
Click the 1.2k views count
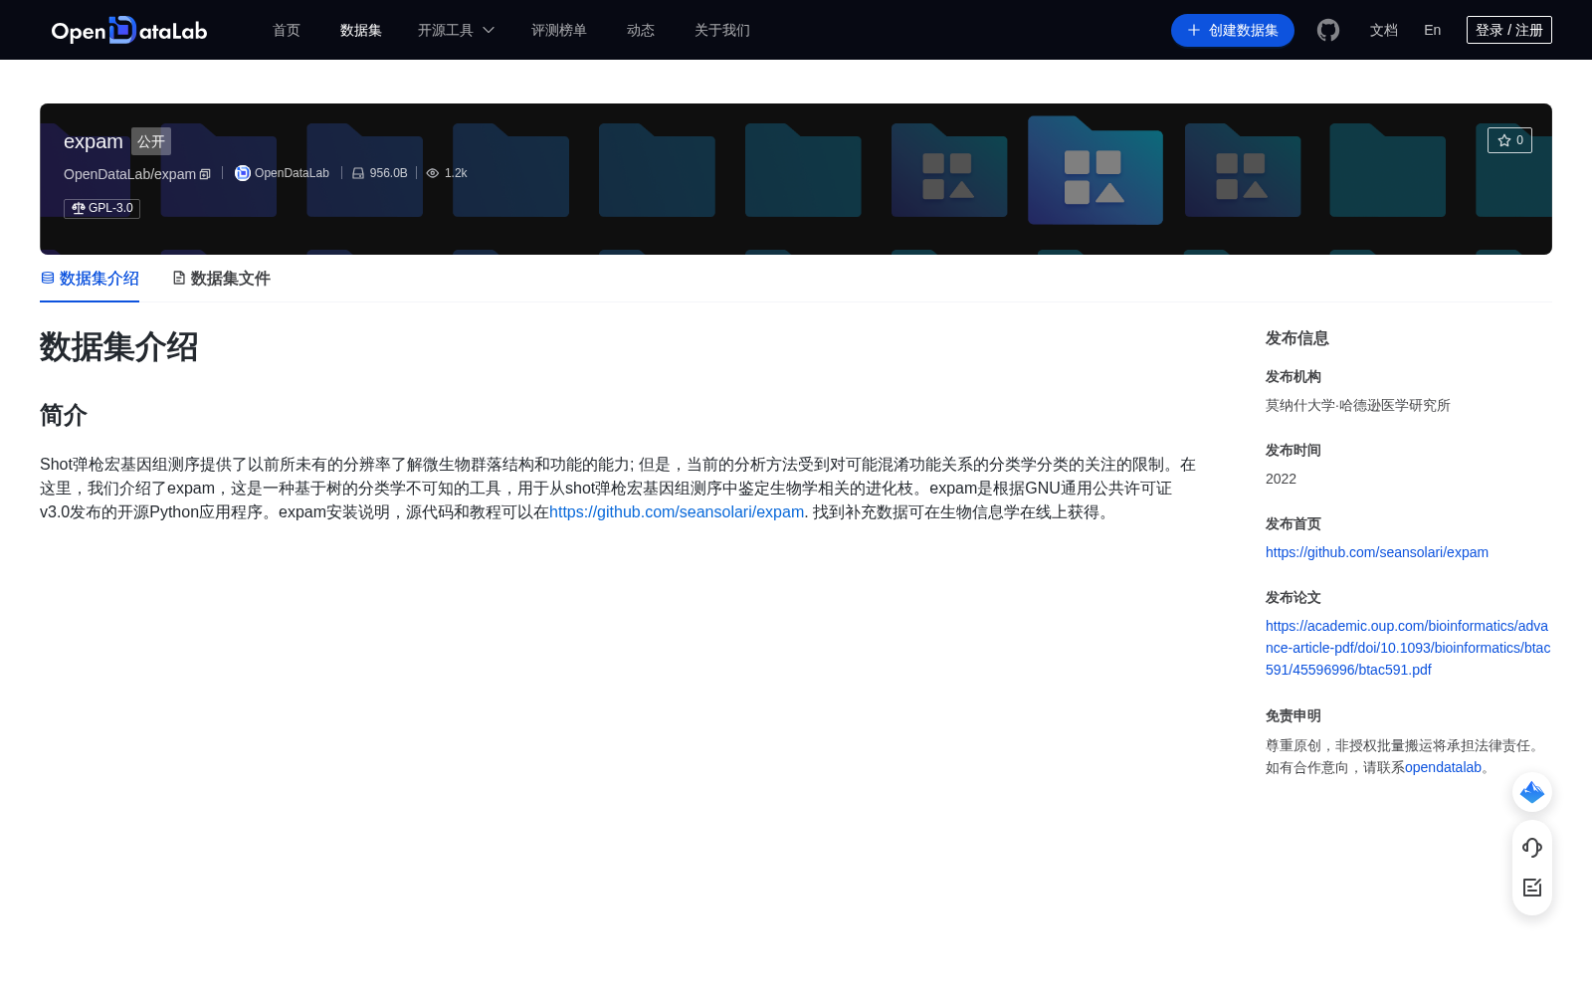click(x=456, y=173)
